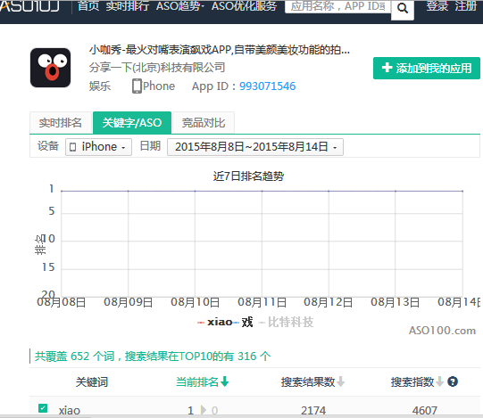Go to 首页 in navigation
Screen dimensions: 483x418
(88, 6)
